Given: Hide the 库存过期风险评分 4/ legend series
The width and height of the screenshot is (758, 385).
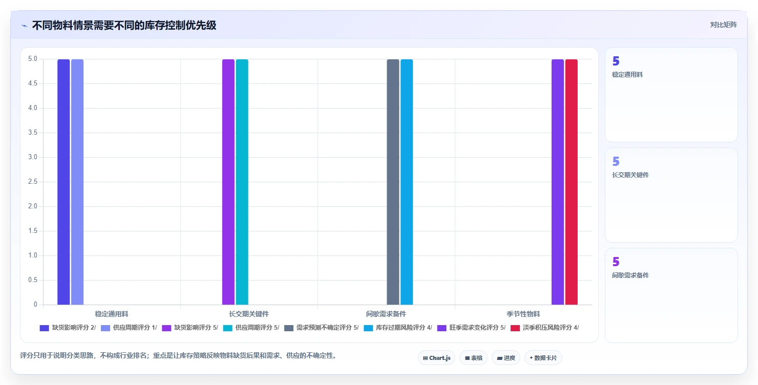Looking at the screenshot, I should [398, 328].
